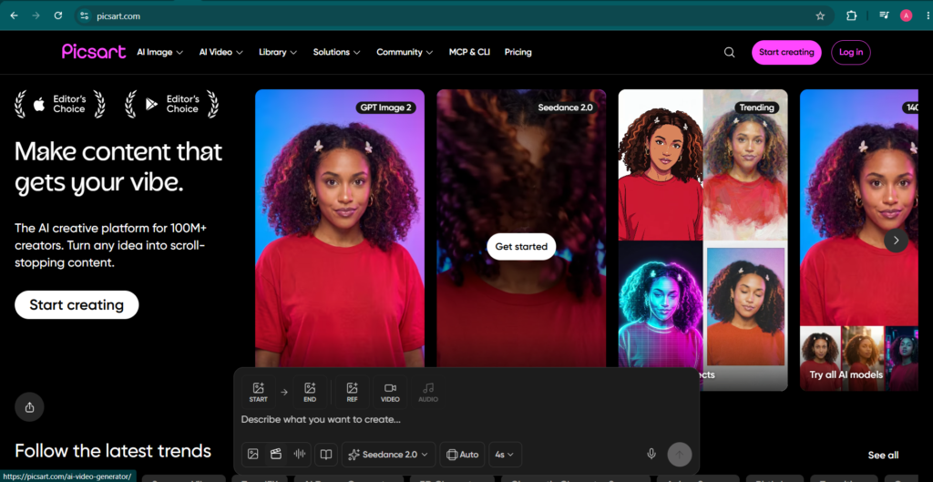Activate microphone voice input
This screenshot has height=482, width=933.
[x=651, y=454]
